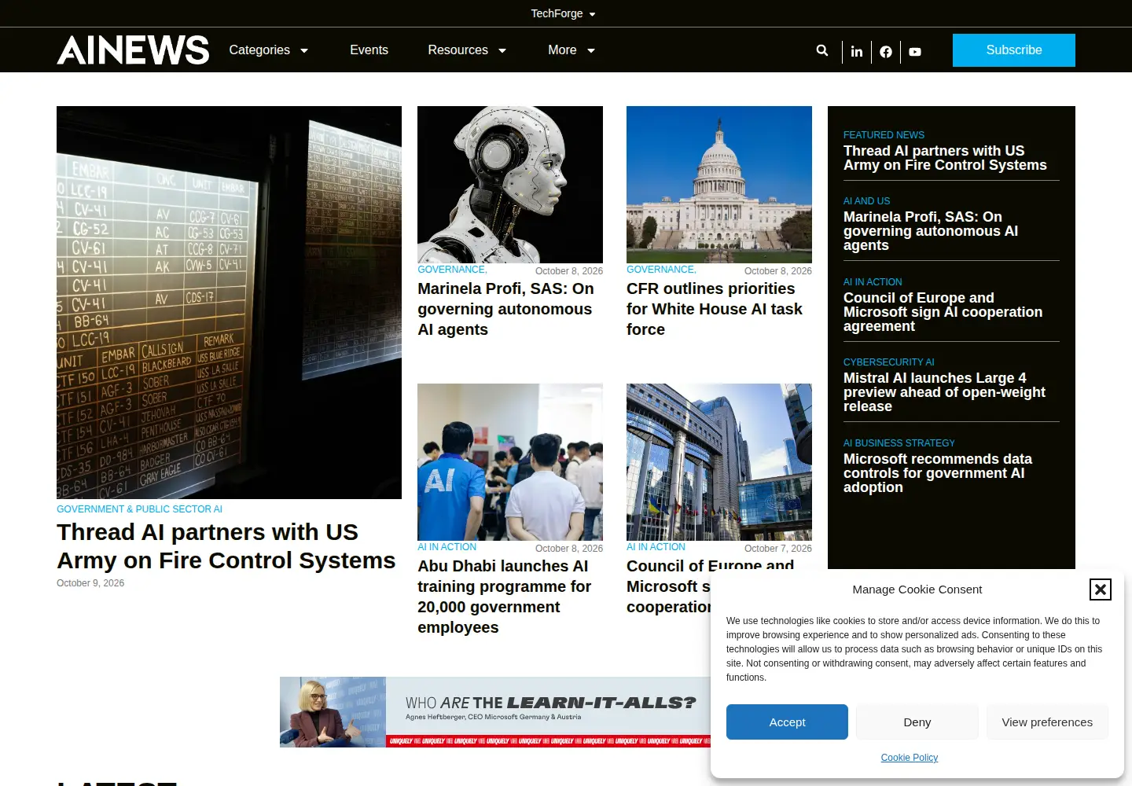Screen dimensions: 1132x786
Task: Expand the TechForge dropdown at top
Action: (563, 13)
